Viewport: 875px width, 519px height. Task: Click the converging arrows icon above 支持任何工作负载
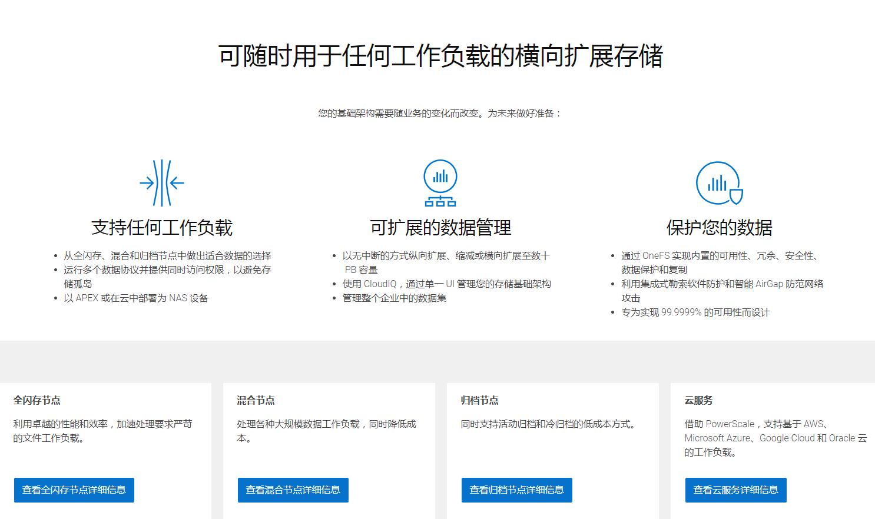pos(162,183)
